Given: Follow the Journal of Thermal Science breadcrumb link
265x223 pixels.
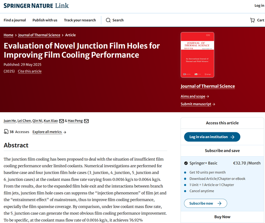Looking at the screenshot, I should click(39, 35).
